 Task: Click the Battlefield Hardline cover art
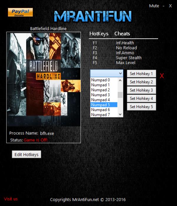[x=44, y=79]
